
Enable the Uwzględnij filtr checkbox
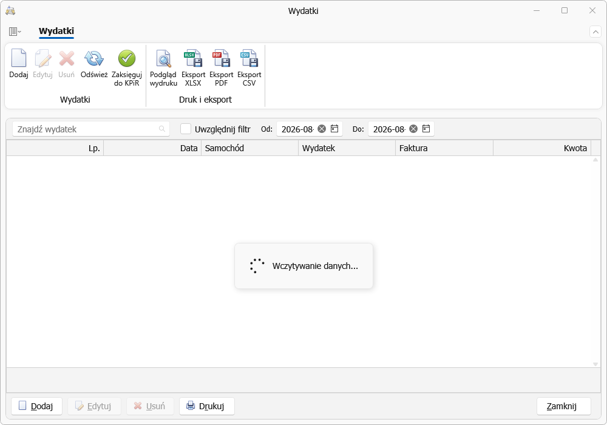tap(186, 129)
